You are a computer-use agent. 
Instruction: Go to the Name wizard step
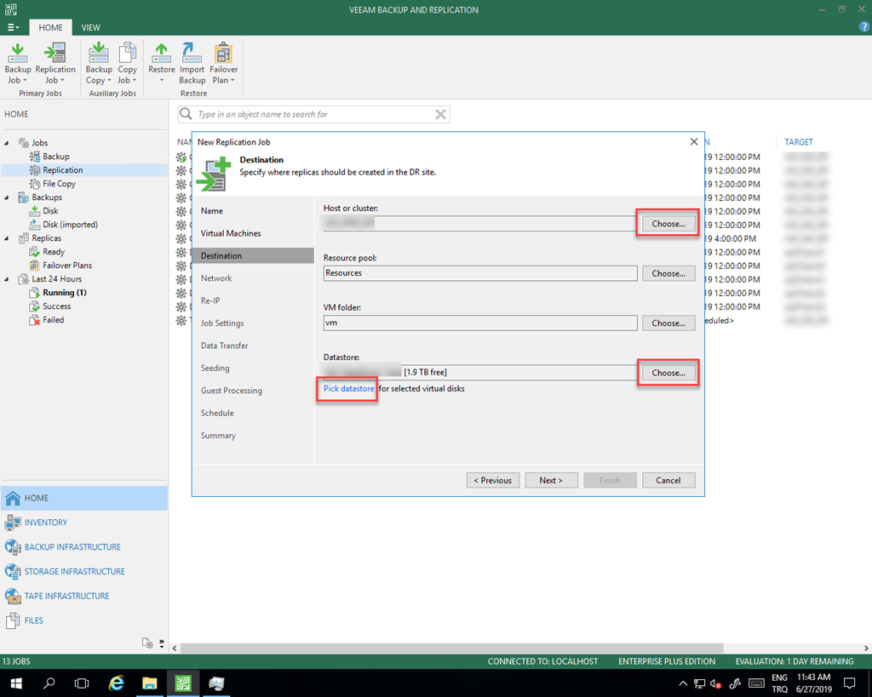(x=212, y=211)
